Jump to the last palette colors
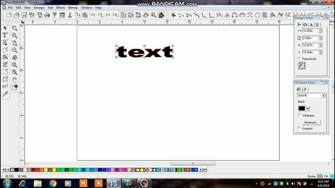This screenshot has height=188, width=335. 205,170
